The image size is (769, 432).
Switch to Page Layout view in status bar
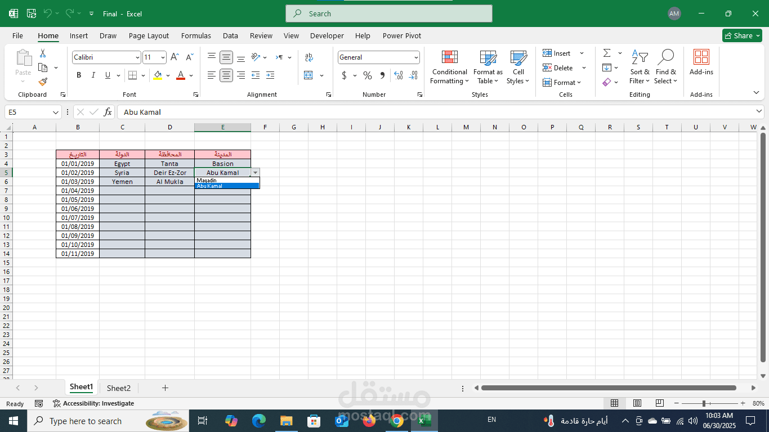(637, 403)
